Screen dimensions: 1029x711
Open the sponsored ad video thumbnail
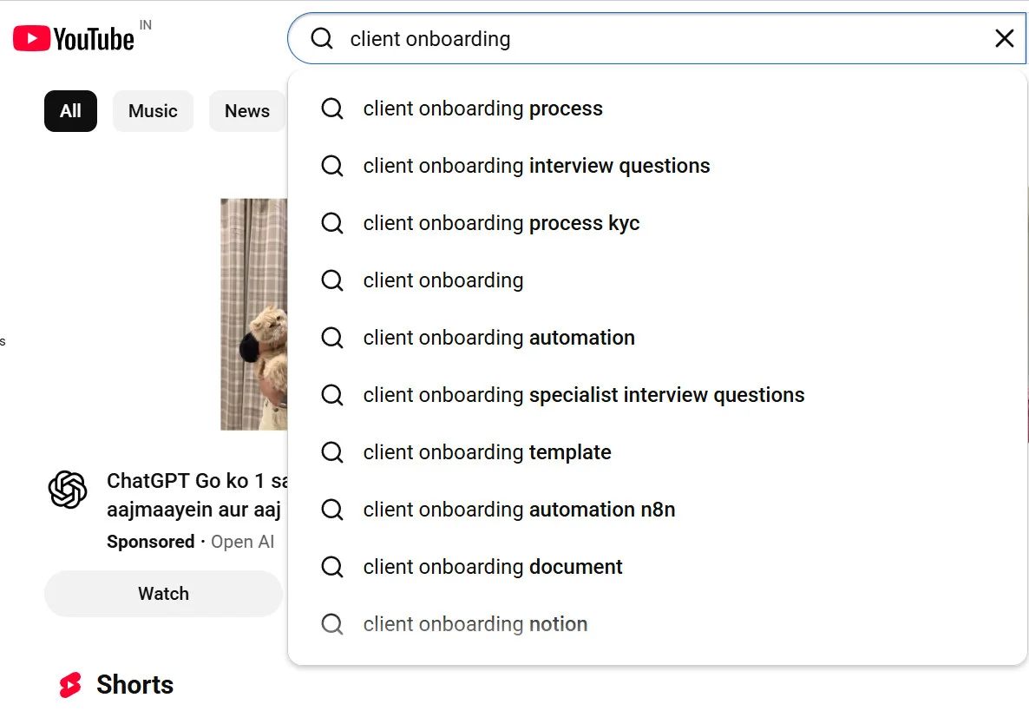click(253, 314)
